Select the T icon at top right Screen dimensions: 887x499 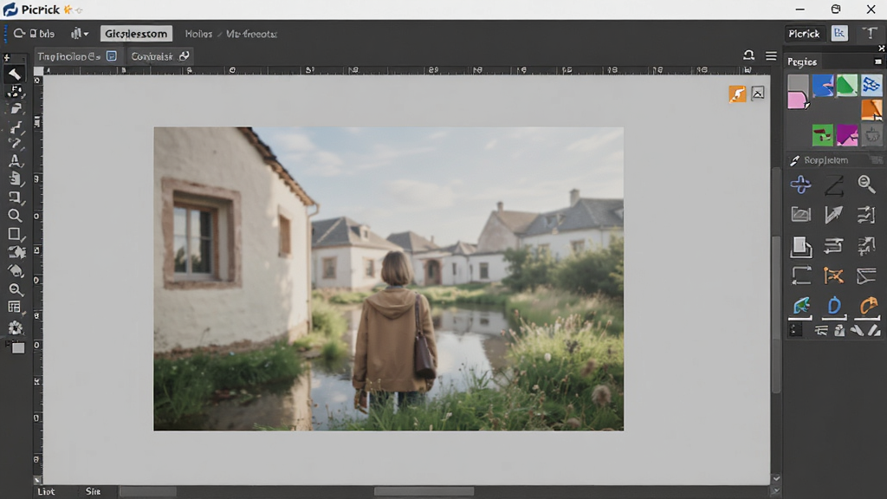coord(870,34)
